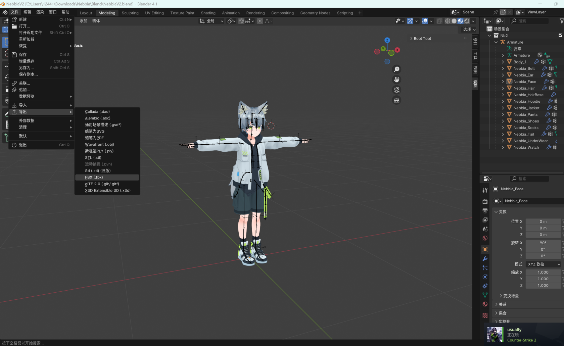The image size is (564, 346).
Task: Add a workspace with the plus button
Action: (x=360, y=13)
